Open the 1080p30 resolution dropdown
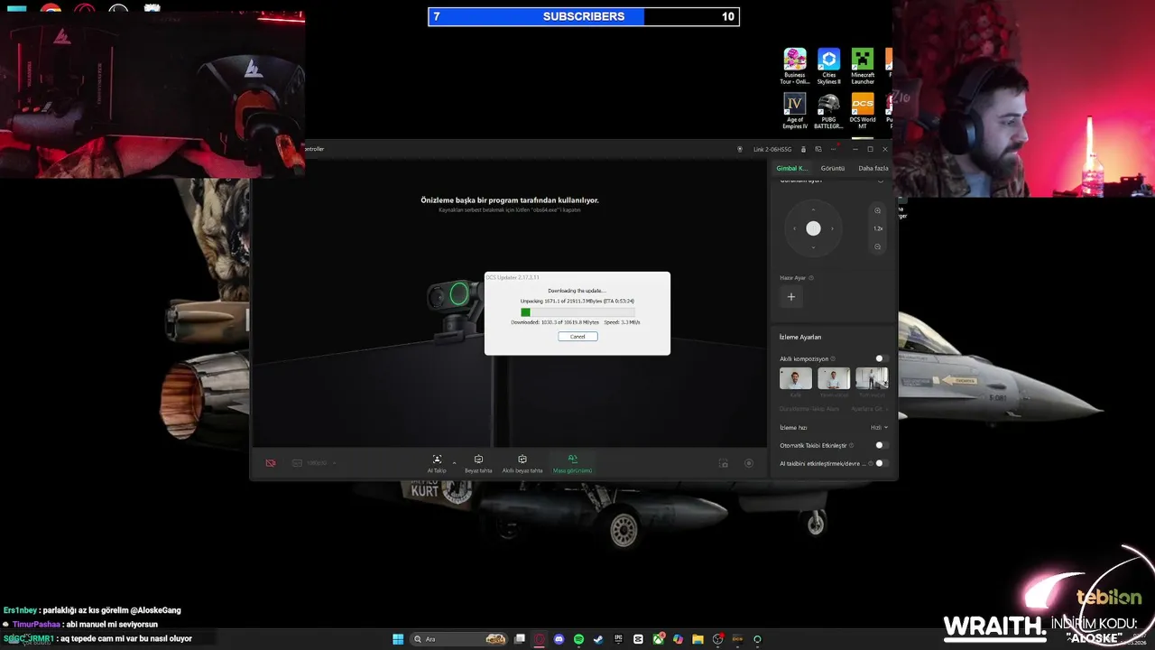1155x650 pixels. (313, 463)
